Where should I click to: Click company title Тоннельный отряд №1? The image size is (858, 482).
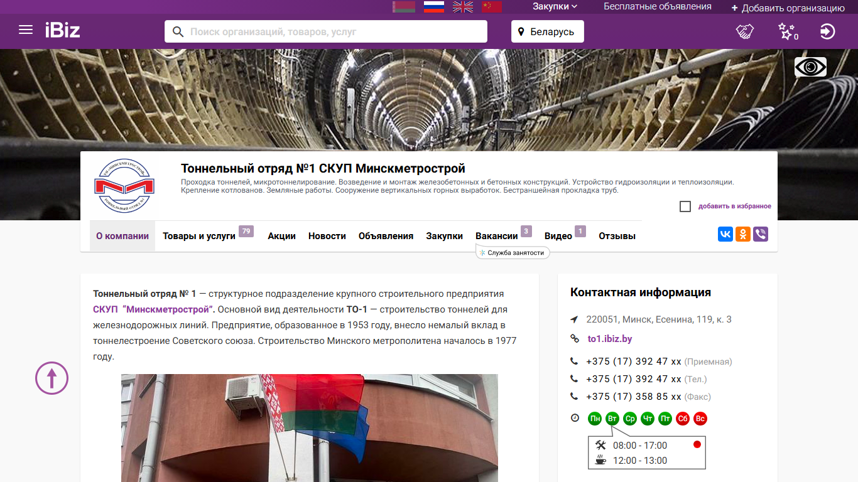click(x=323, y=168)
